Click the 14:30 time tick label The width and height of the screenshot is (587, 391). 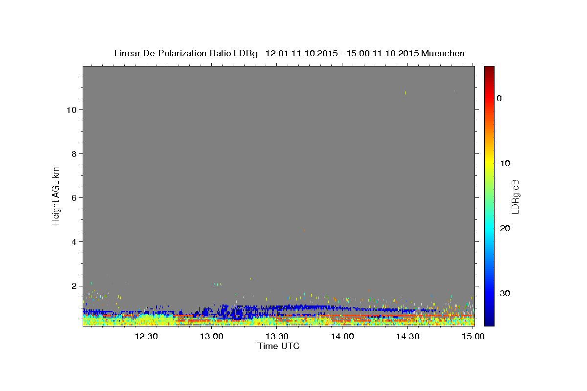click(407, 336)
